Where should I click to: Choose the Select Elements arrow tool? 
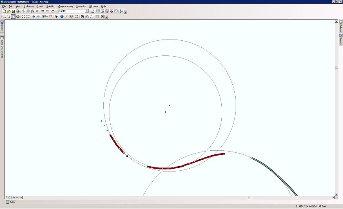pyautogui.click(x=56, y=17)
